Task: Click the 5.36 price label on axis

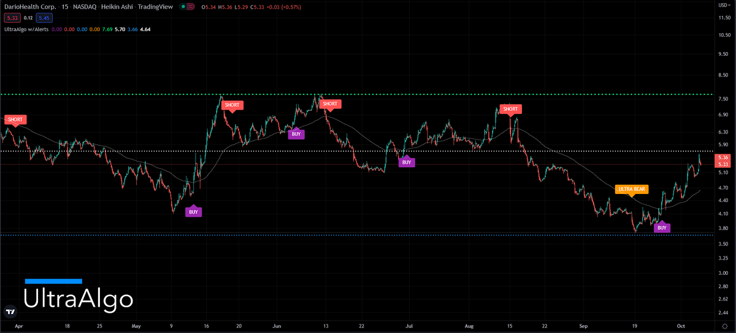Action: pos(723,157)
